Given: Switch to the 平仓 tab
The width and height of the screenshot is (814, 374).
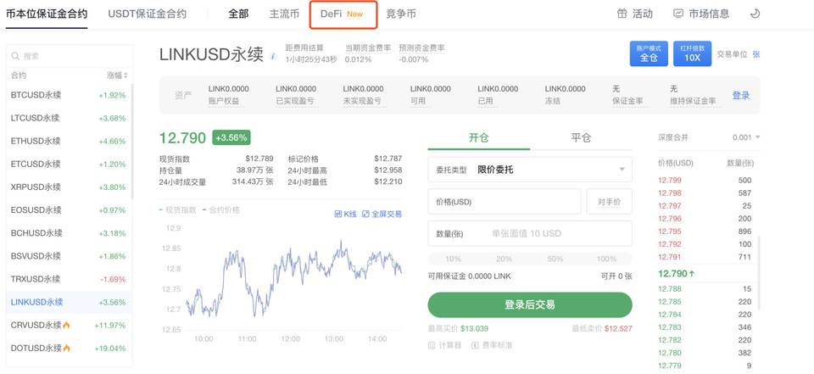Looking at the screenshot, I should pos(581,137).
